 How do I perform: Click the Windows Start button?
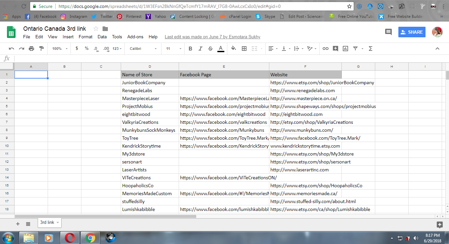[8, 237]
